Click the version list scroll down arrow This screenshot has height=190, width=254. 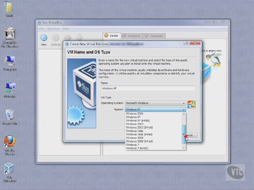(184, 148)
